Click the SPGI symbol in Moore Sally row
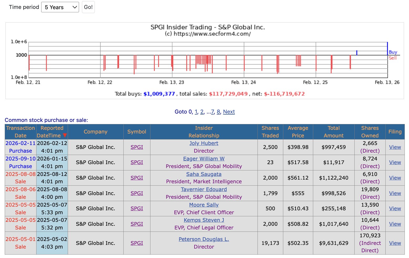Viewport: 409px width, 258px height. click(137, 208)
